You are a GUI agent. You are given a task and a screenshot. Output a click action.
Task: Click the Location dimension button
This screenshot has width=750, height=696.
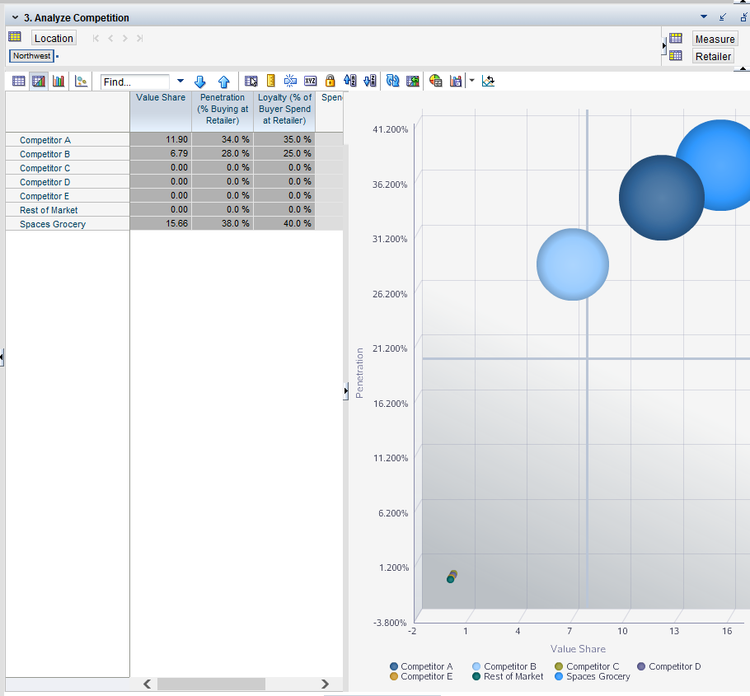54,38
